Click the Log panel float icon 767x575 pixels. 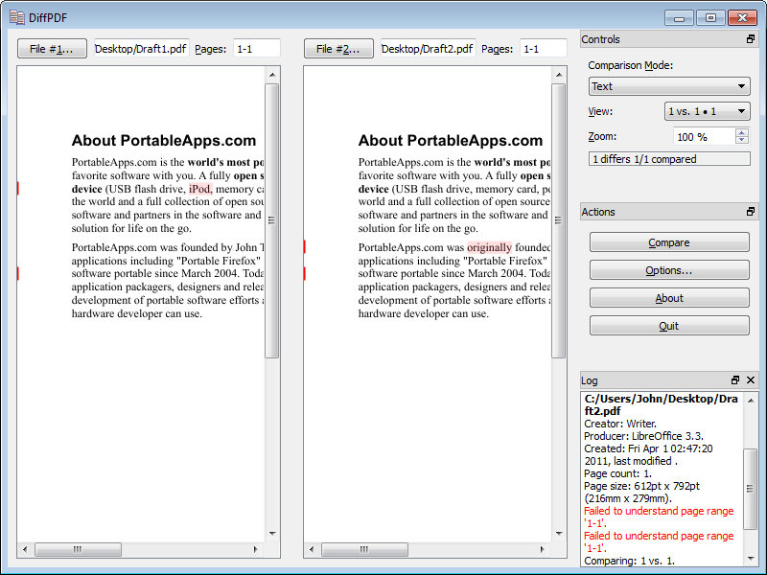735,380
